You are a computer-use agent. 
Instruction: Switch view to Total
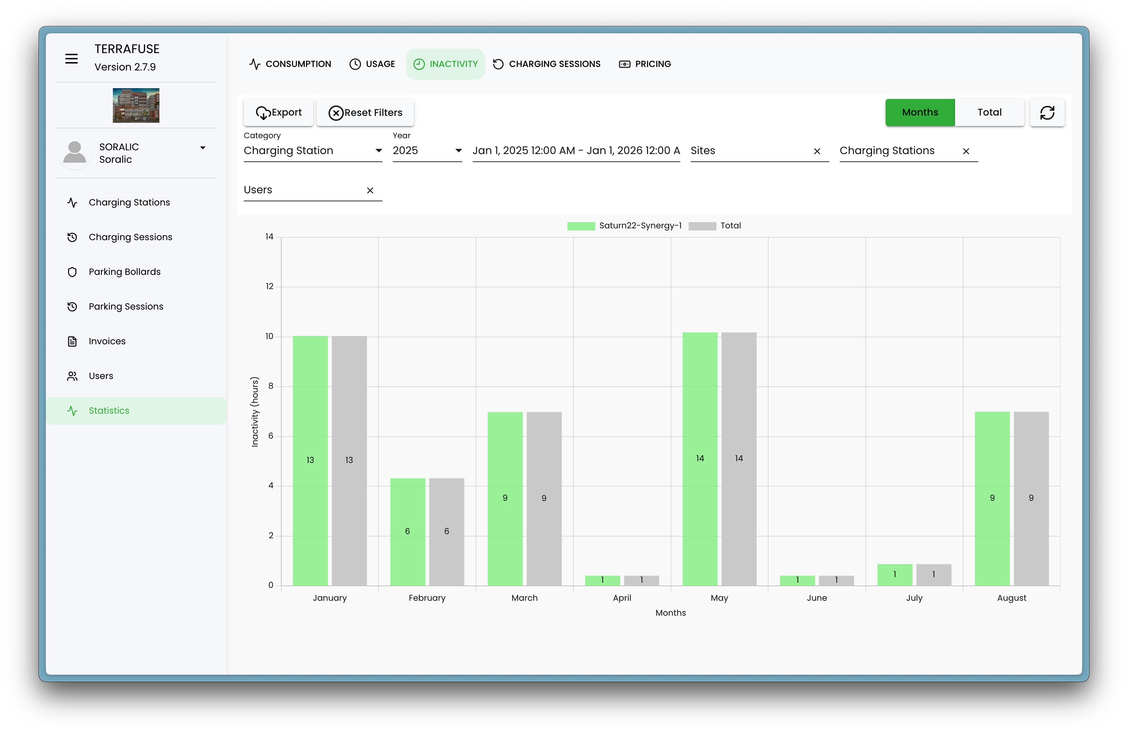pyautogui.click(x=989, y=113)
